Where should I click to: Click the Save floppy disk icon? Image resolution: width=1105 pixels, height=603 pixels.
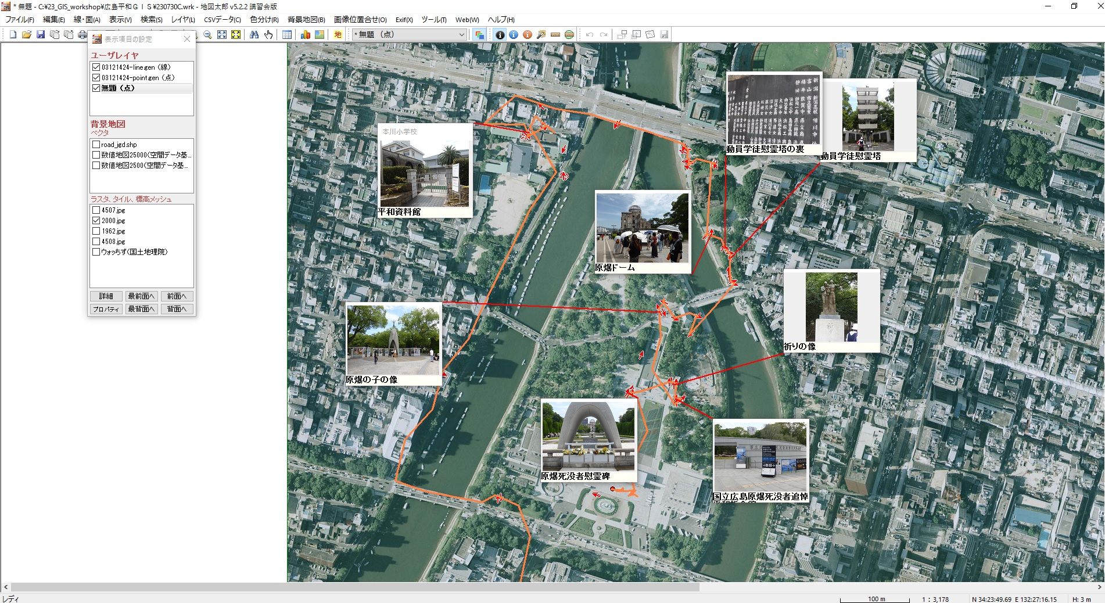tap(41, 35)
